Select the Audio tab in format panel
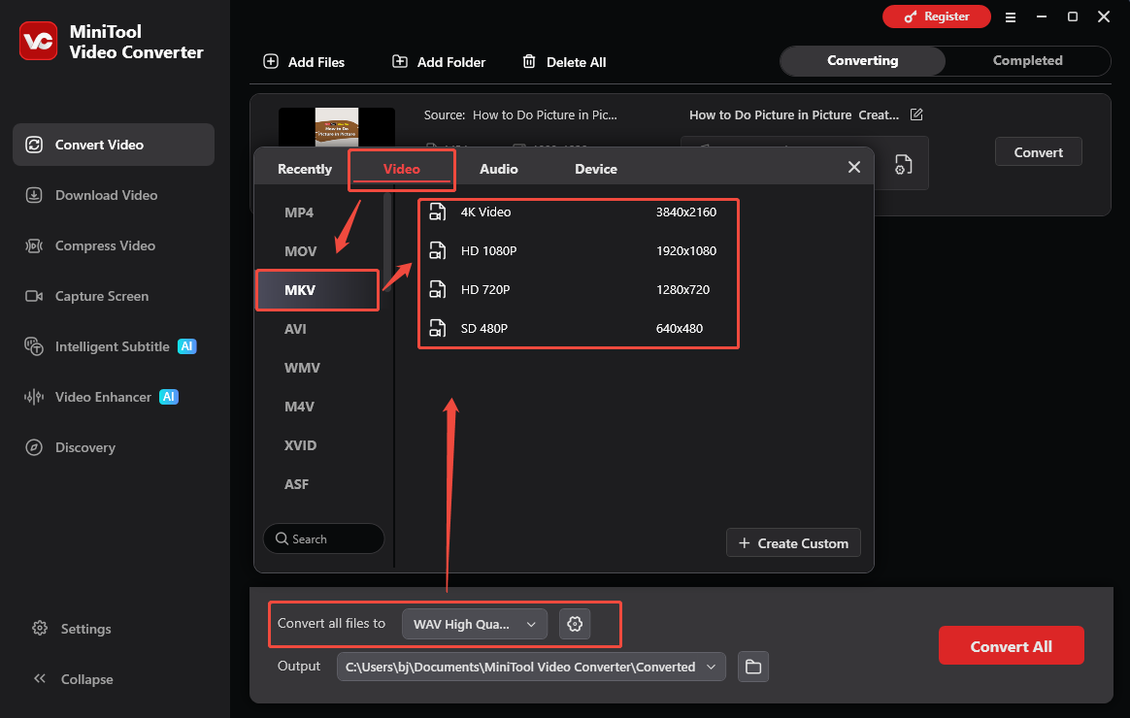The height and width of the screenshot is (718, 1130). (499, 169)
